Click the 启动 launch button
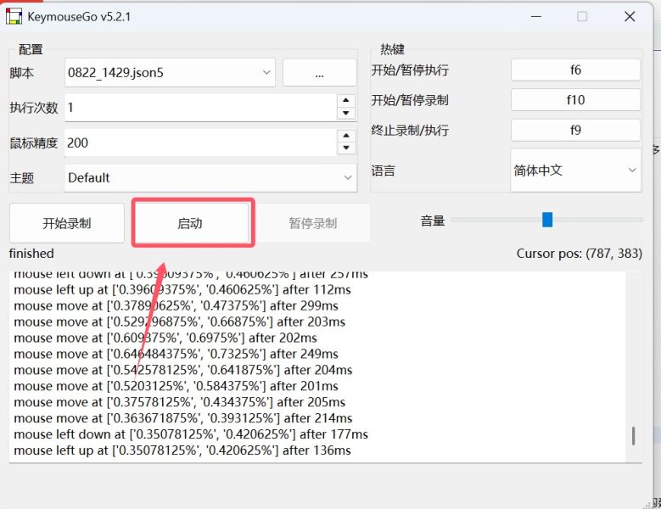The width and height of the screenshot is (661, 509). click(x=190, y=223)
